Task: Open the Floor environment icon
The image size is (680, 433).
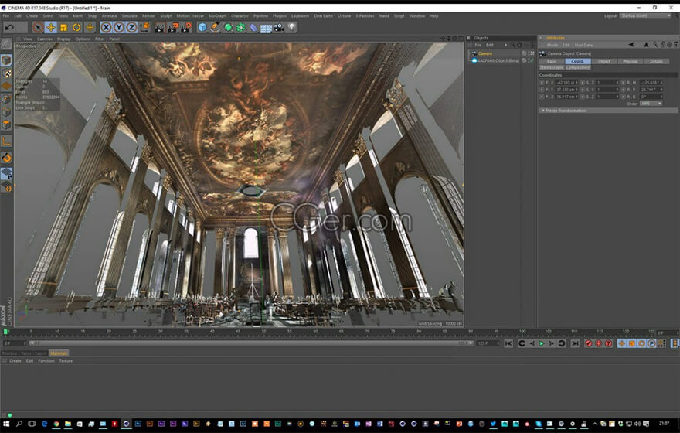Action: (266, 27)
